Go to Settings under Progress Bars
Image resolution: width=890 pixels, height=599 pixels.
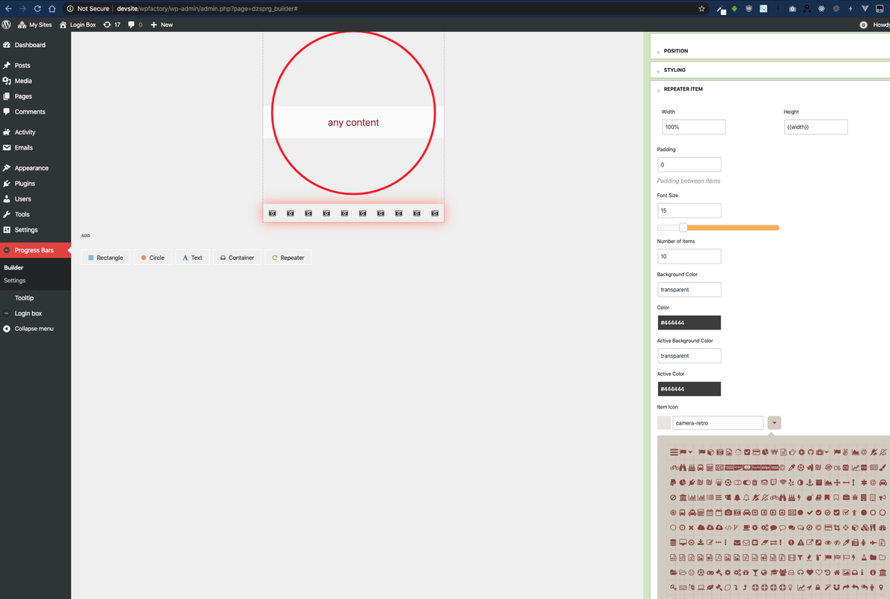click(x=14, y=281)
